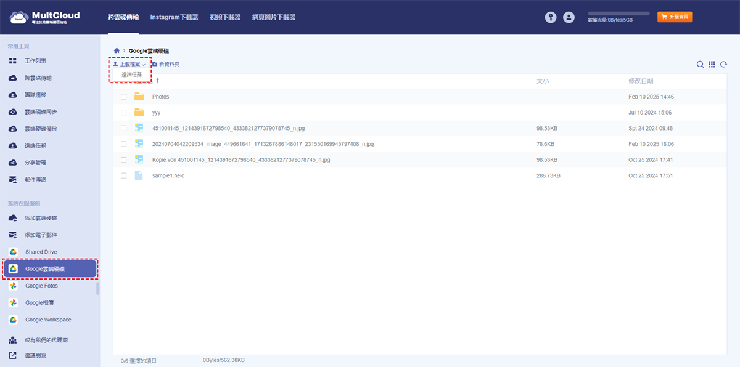Click the yyy folder icon
This screenshot has height=367, width=740.
(139, 113)
